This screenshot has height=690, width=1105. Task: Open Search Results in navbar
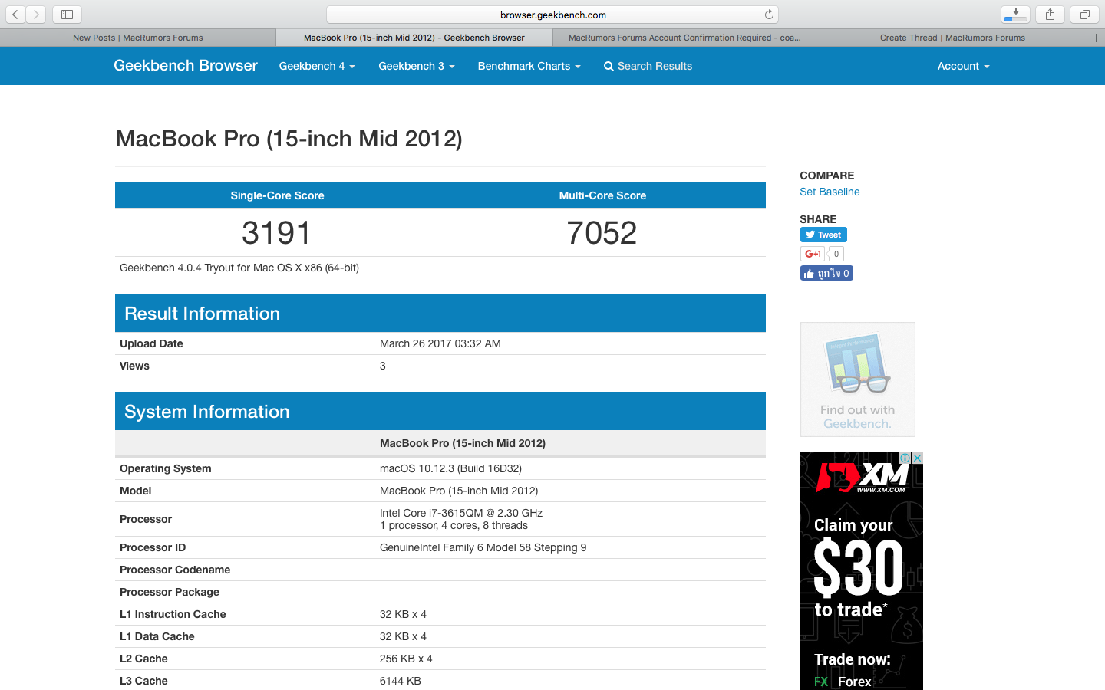click(x=648, y=66)
